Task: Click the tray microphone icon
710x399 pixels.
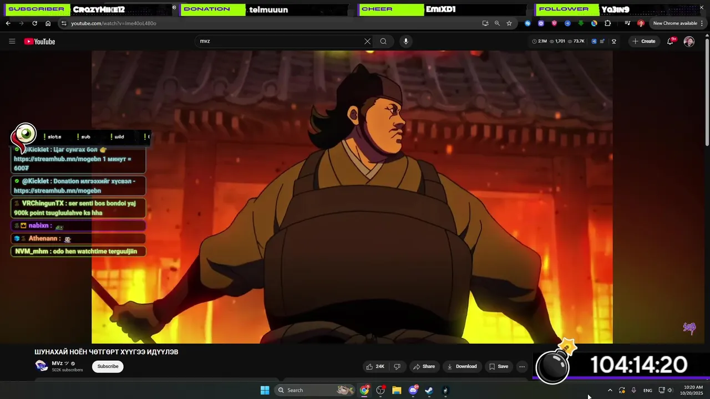Action: coord(633,390)
